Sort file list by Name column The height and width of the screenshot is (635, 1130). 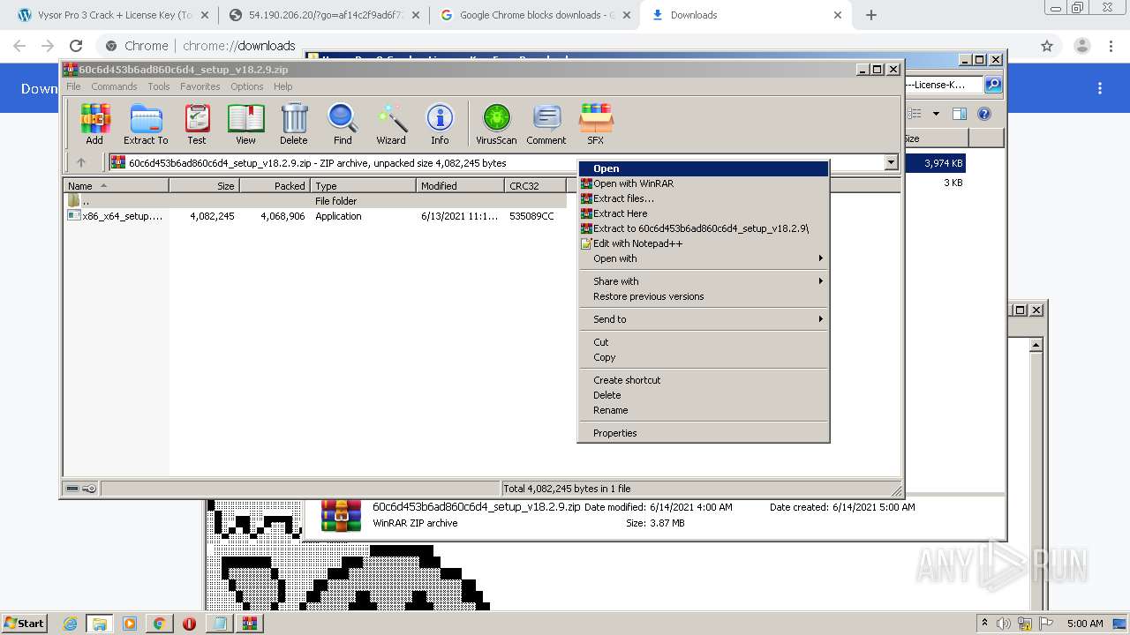click(x=116, y=185)
